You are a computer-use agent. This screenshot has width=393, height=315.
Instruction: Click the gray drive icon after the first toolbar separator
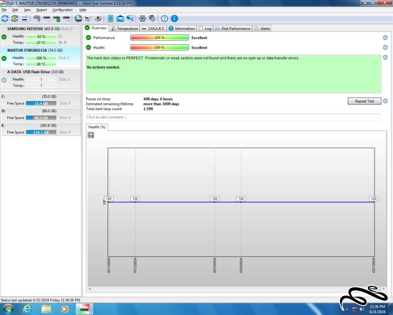coord(37,19)
